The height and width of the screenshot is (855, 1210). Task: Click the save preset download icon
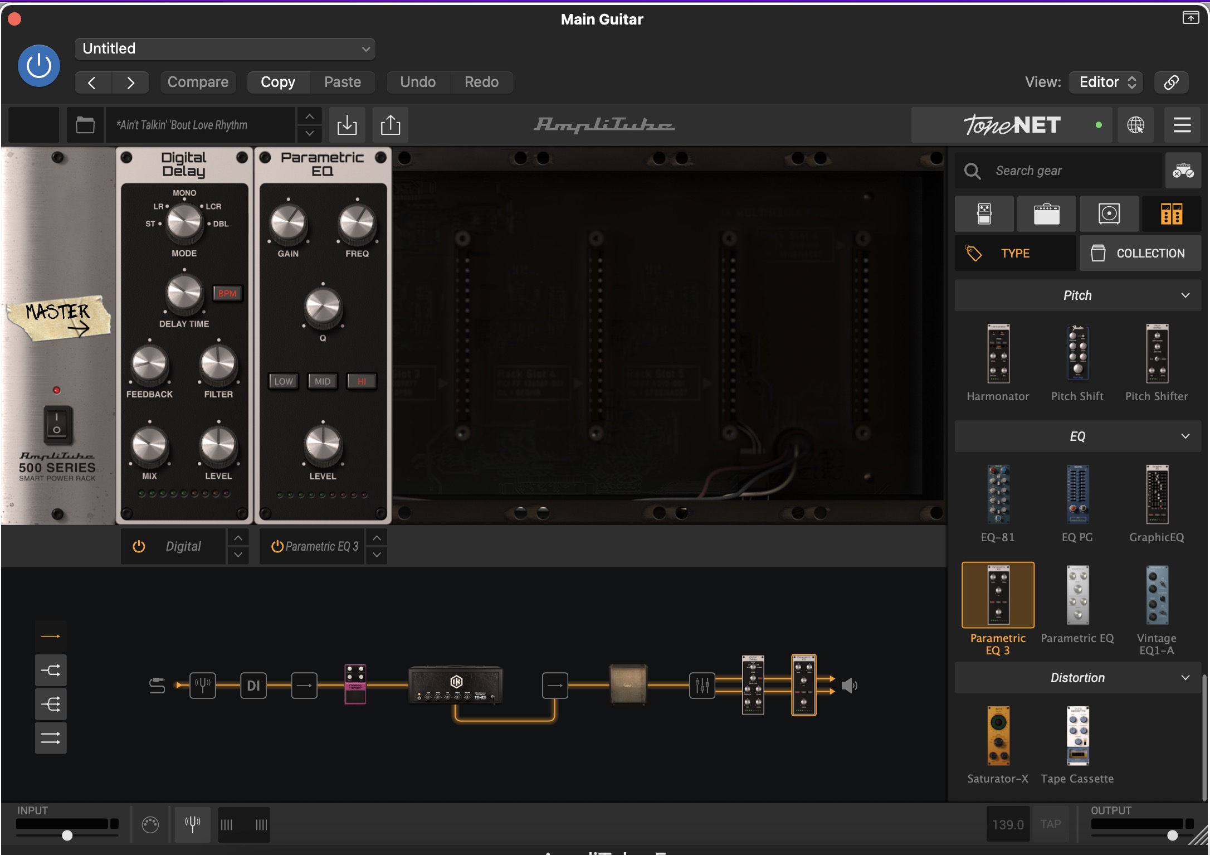click(x=347, y=125)
